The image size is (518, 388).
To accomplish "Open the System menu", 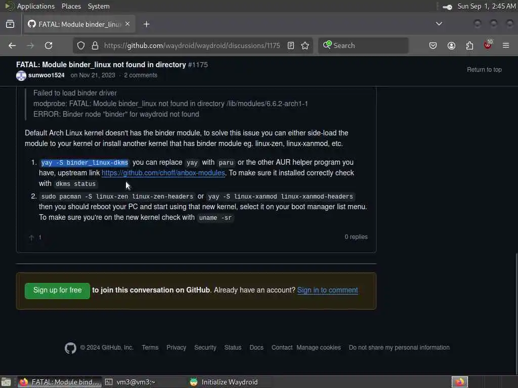I will 99,6.
